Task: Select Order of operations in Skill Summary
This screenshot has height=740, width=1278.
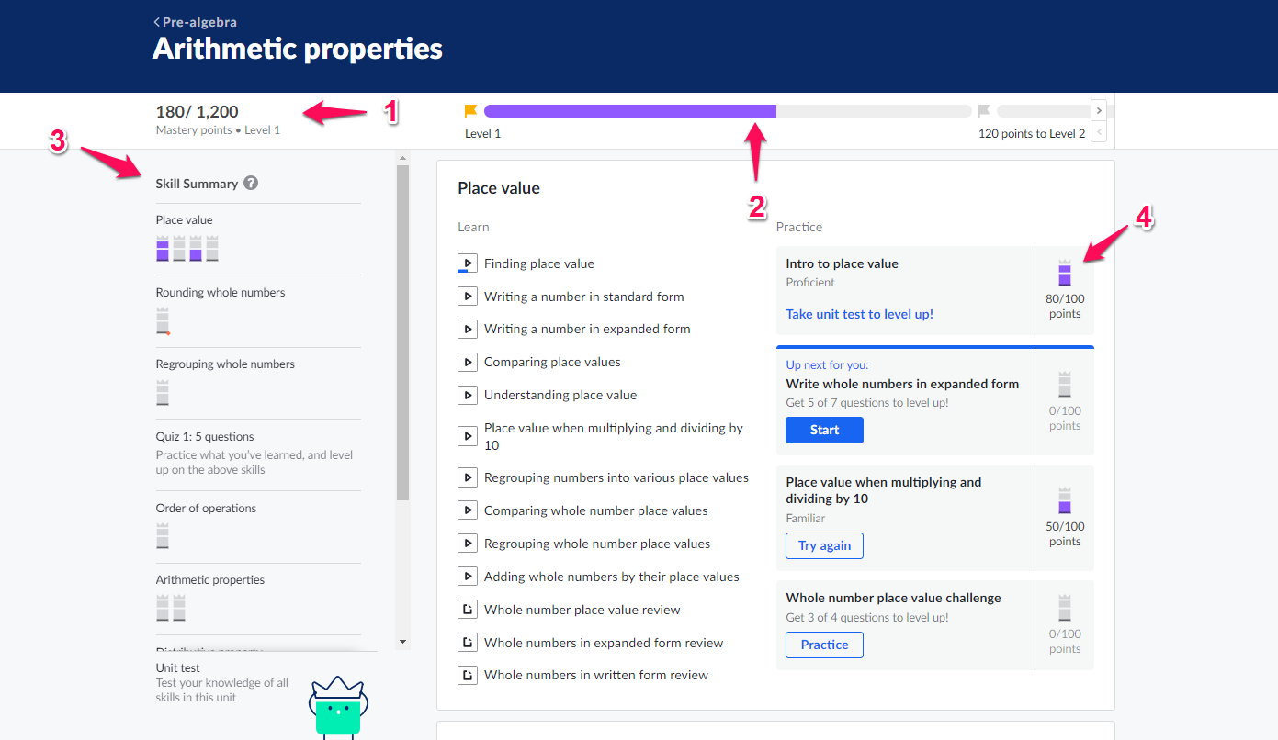Action: pyautogui.click(x=206, y=509)
